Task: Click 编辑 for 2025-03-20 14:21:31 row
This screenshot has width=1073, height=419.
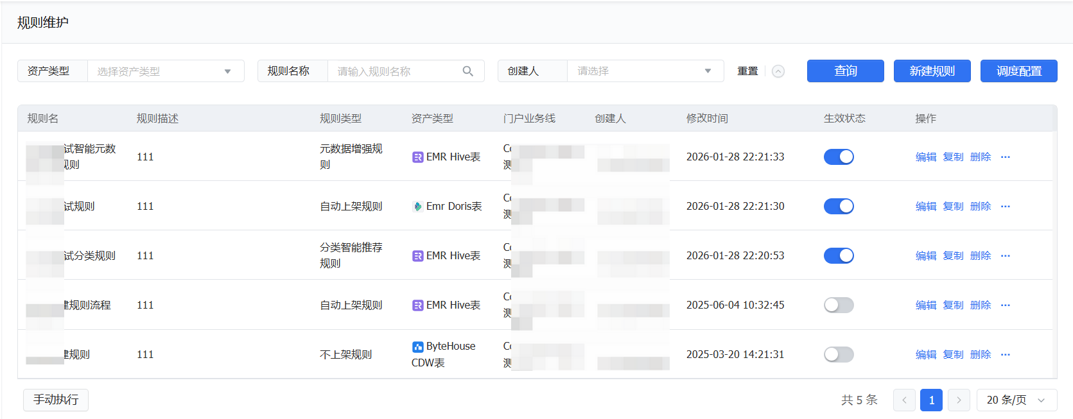Action: tap(926, 355)
